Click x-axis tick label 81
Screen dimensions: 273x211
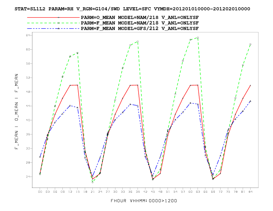(x=243, y=192)
